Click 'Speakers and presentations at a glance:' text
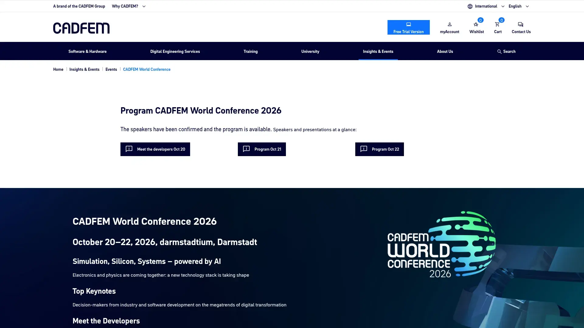 click(315, 130)
